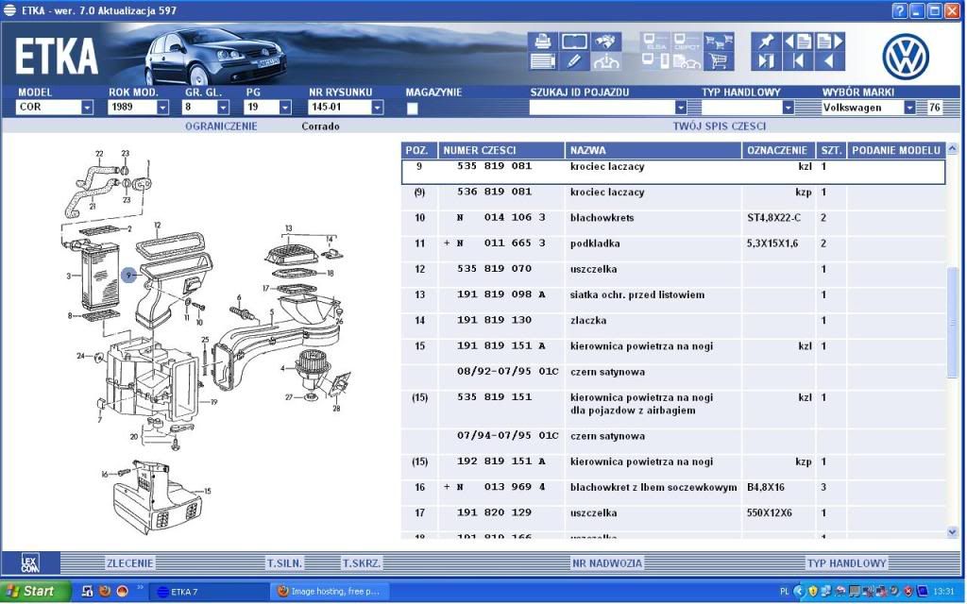Expand the PG dropdown showing 19
Image resolution: width=967 pixels, height=604 pixels.
(285, 108)
